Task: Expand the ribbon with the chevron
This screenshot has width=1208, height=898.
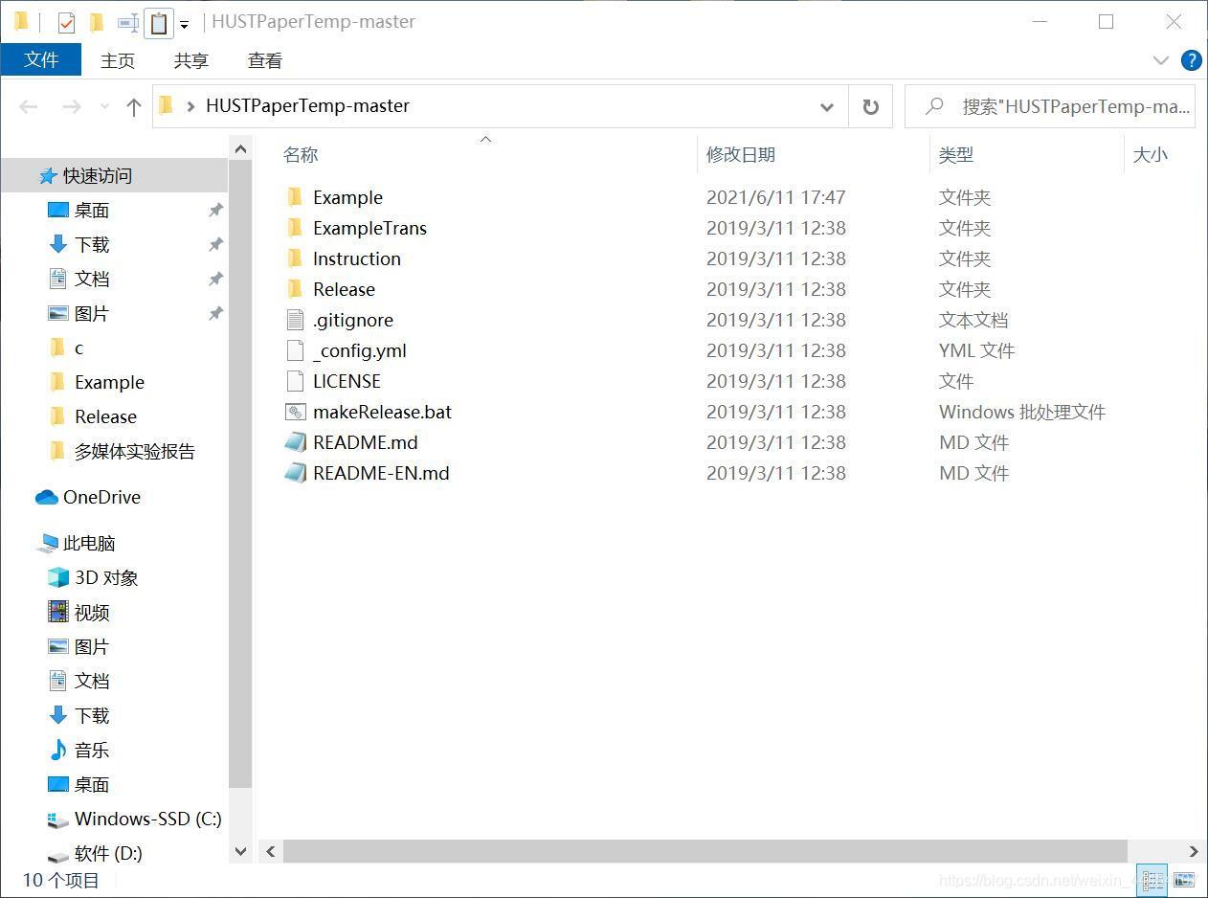Action: click(x=1161, y=60)
